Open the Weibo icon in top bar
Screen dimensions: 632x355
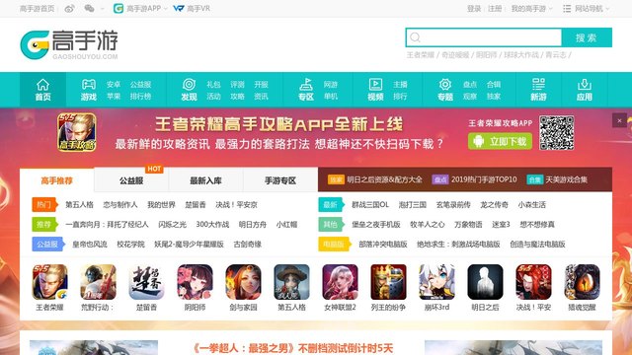69,9
